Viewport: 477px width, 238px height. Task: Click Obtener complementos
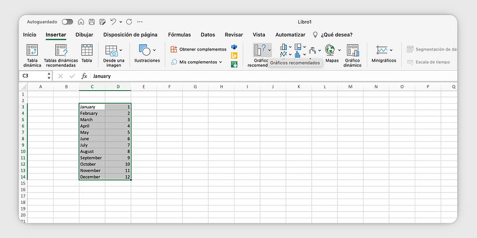coord(198,49)
